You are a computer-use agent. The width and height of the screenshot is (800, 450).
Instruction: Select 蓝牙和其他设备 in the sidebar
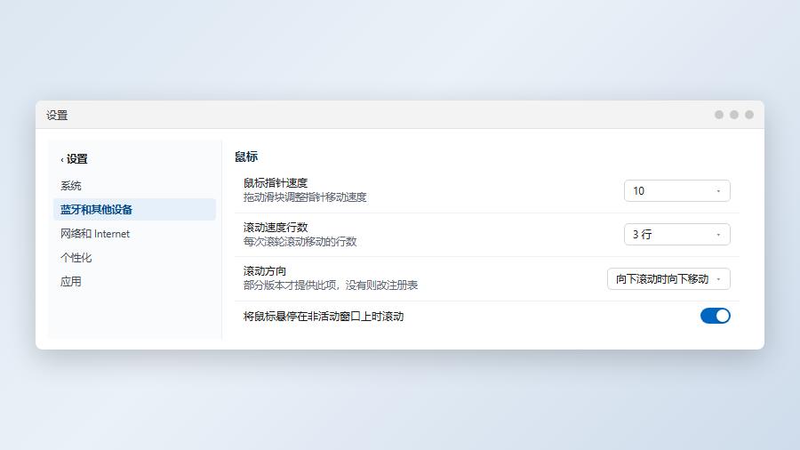tap(134, 210)
